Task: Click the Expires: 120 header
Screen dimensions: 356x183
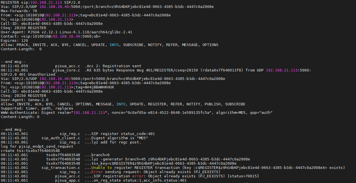Action: [x=14, y=41]
